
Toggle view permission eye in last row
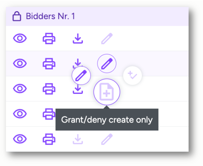pos(20,139)
